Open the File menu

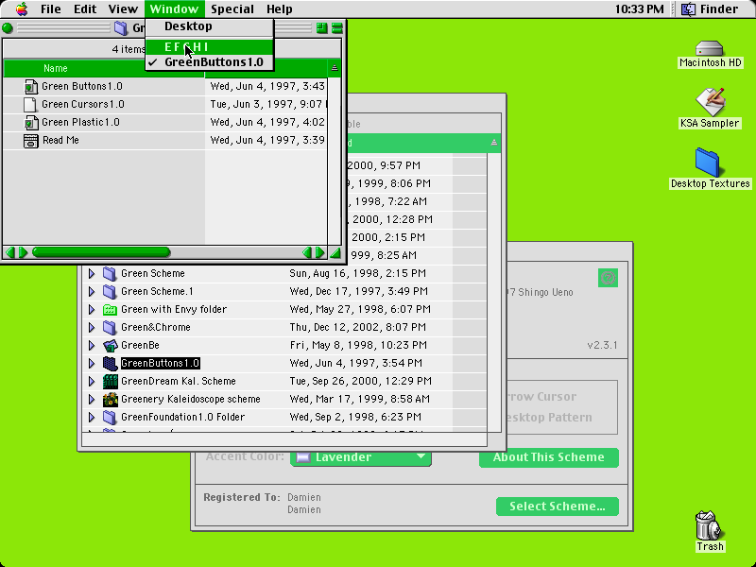pos(51,9)
